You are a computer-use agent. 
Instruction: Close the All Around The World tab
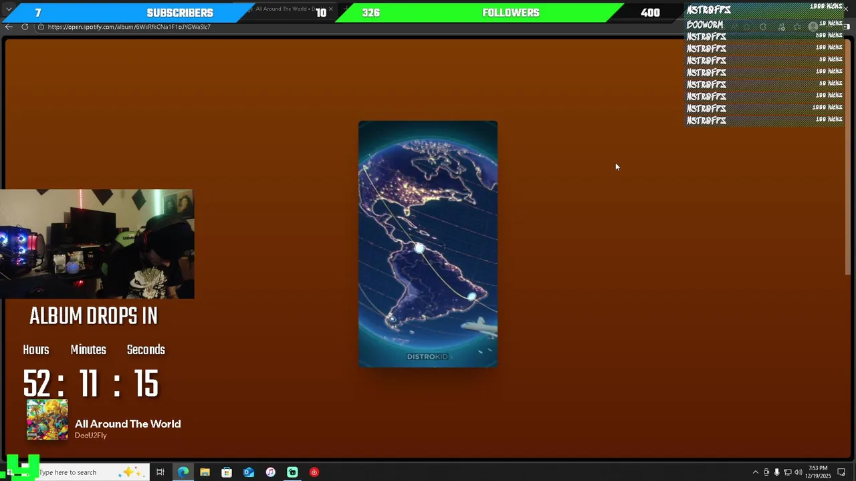(x=330, y=9)
